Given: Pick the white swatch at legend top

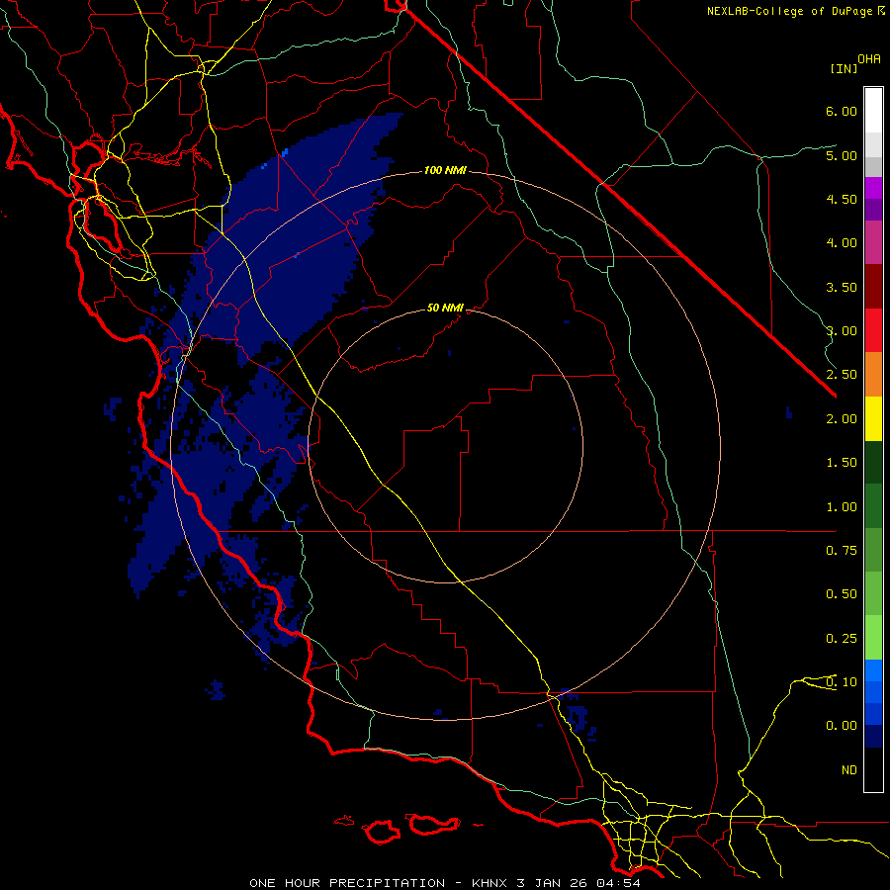Looking at the screenshot, I should click(x=873, y=111).
